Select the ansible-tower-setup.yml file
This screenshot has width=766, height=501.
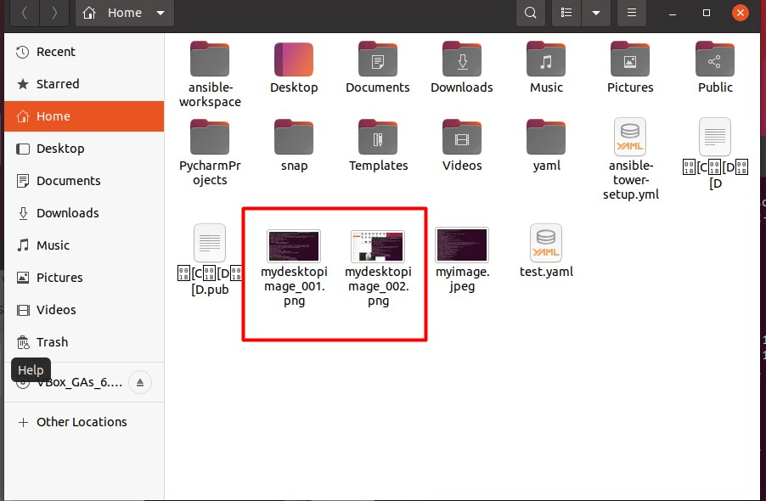(x=629, y=138)
